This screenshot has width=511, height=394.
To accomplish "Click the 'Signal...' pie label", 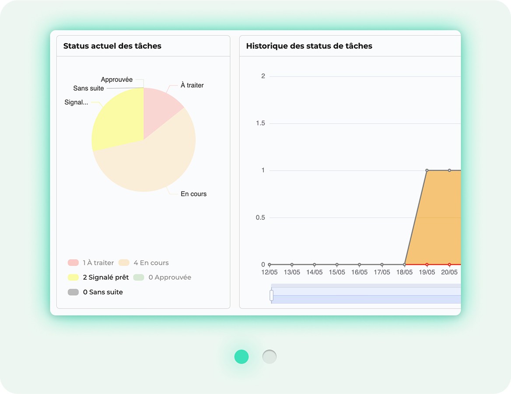I will [x=76, y=102].
